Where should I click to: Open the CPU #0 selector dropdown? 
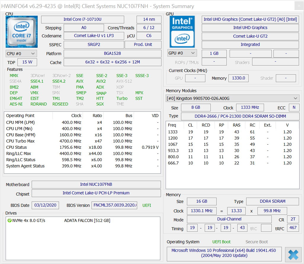(x=21, y=54)
